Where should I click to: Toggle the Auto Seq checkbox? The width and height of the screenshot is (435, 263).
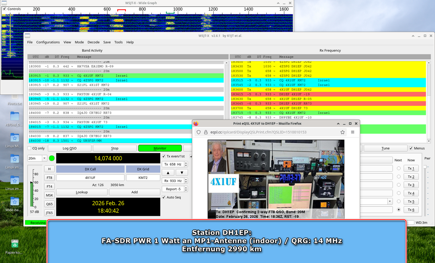pos(164,197)
